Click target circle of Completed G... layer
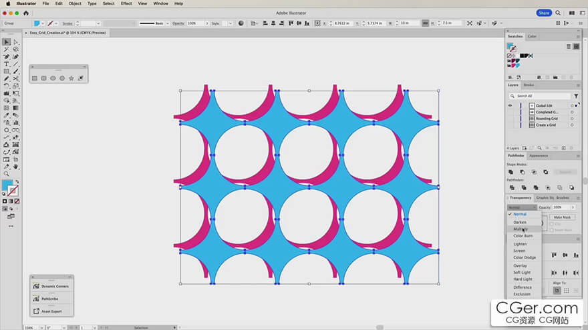 pyautogui.click(x=572, y=112)
